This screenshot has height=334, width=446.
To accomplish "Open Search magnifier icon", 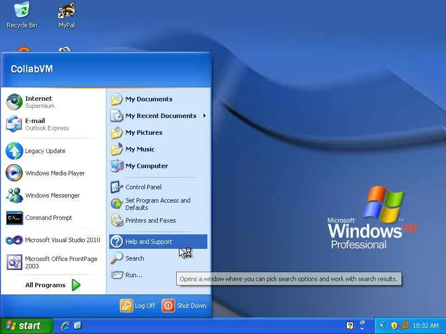I will 117,258.
